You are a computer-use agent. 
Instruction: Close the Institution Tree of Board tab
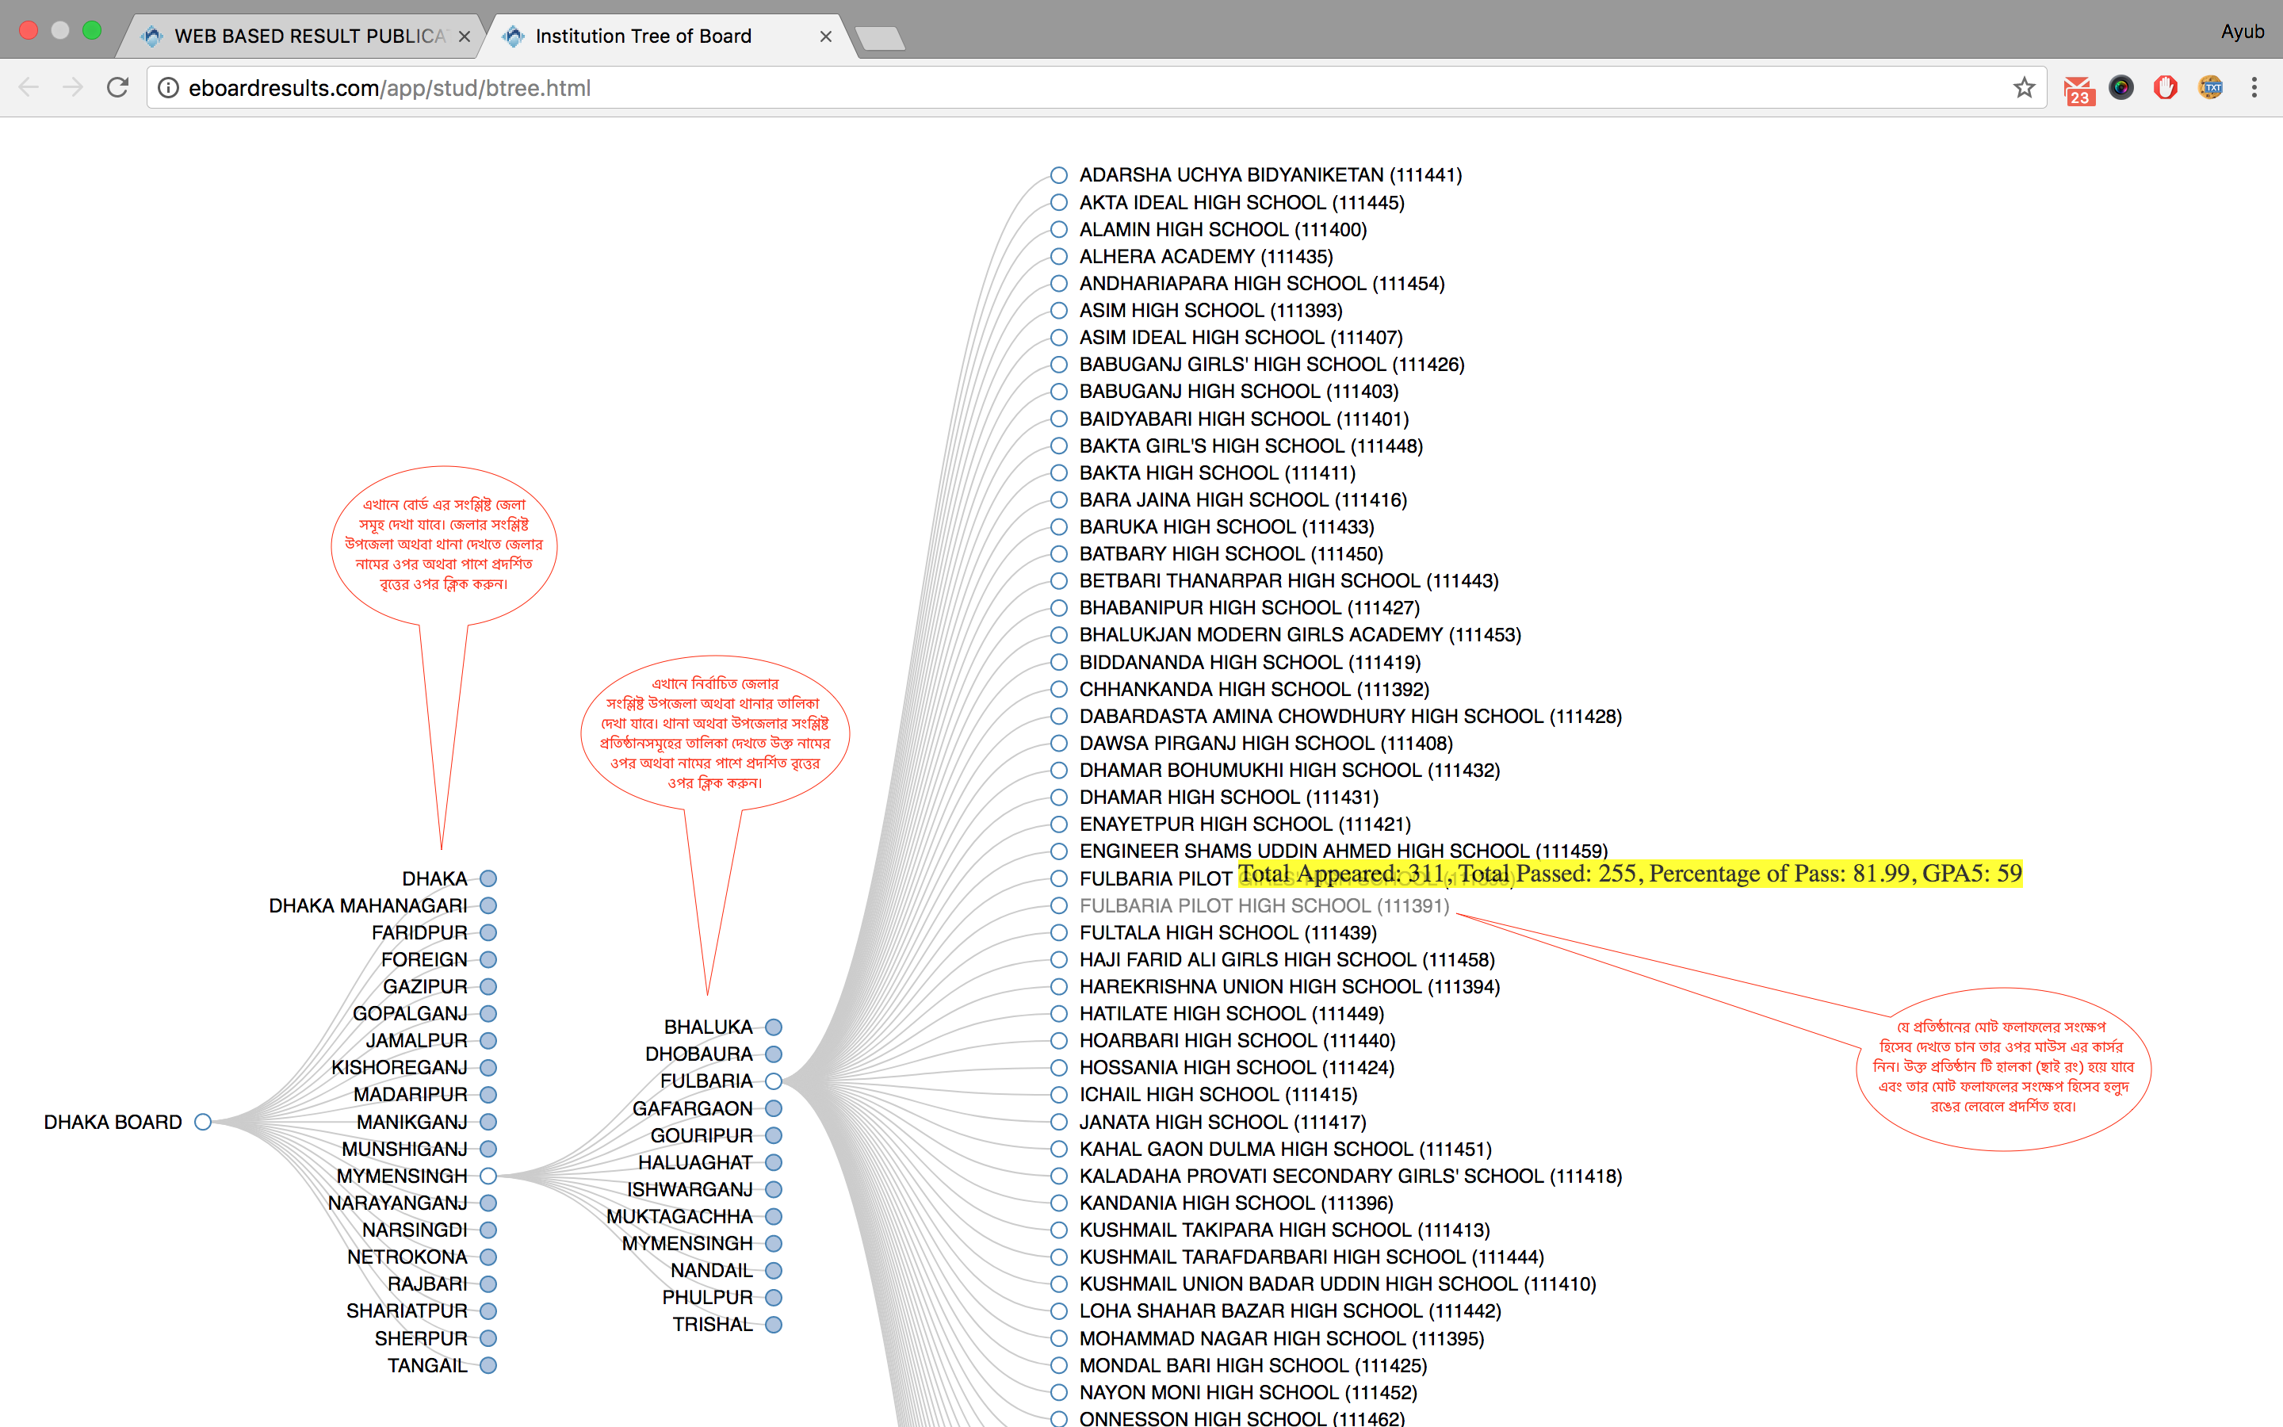(825, 36)
